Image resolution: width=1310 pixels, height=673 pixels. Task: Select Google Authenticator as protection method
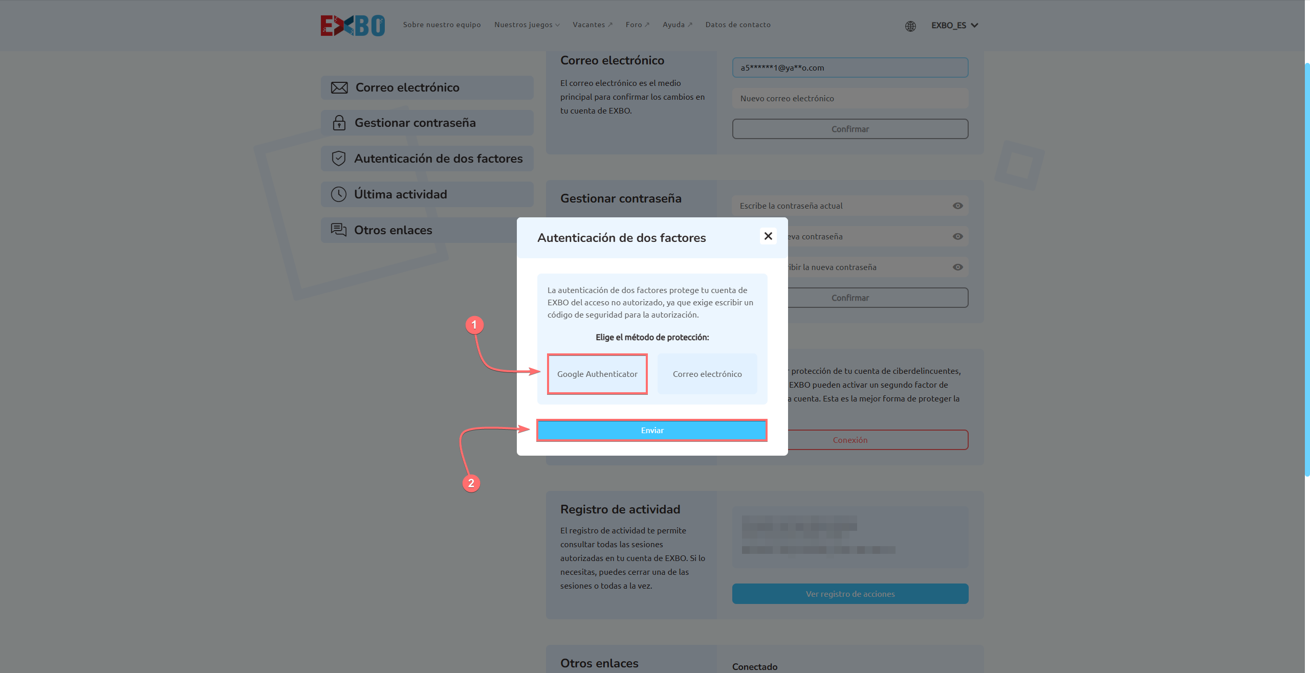tap(597, 374)
